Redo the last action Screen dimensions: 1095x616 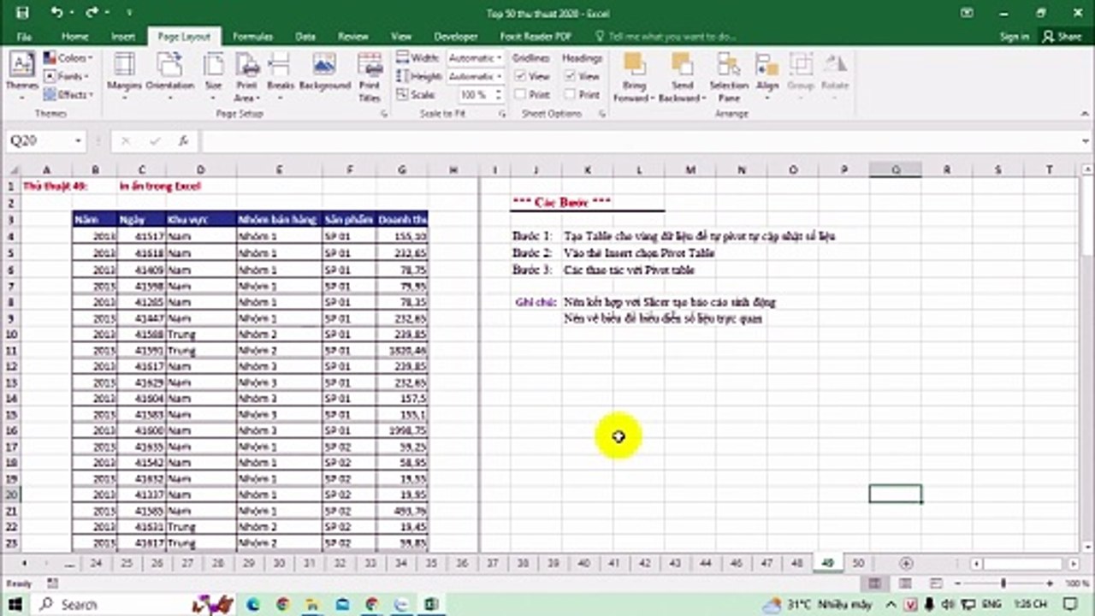[92, 12]
